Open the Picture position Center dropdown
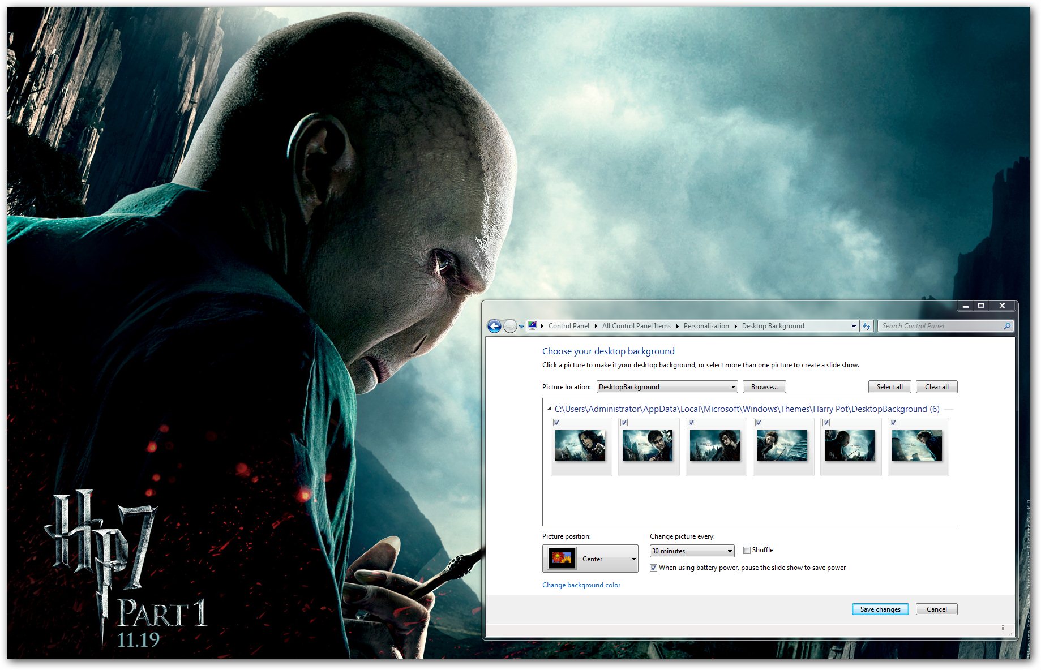This screenshot has height=670, width=1041. point(590,559)
